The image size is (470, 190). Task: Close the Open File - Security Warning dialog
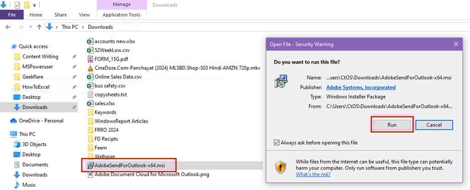456,44
